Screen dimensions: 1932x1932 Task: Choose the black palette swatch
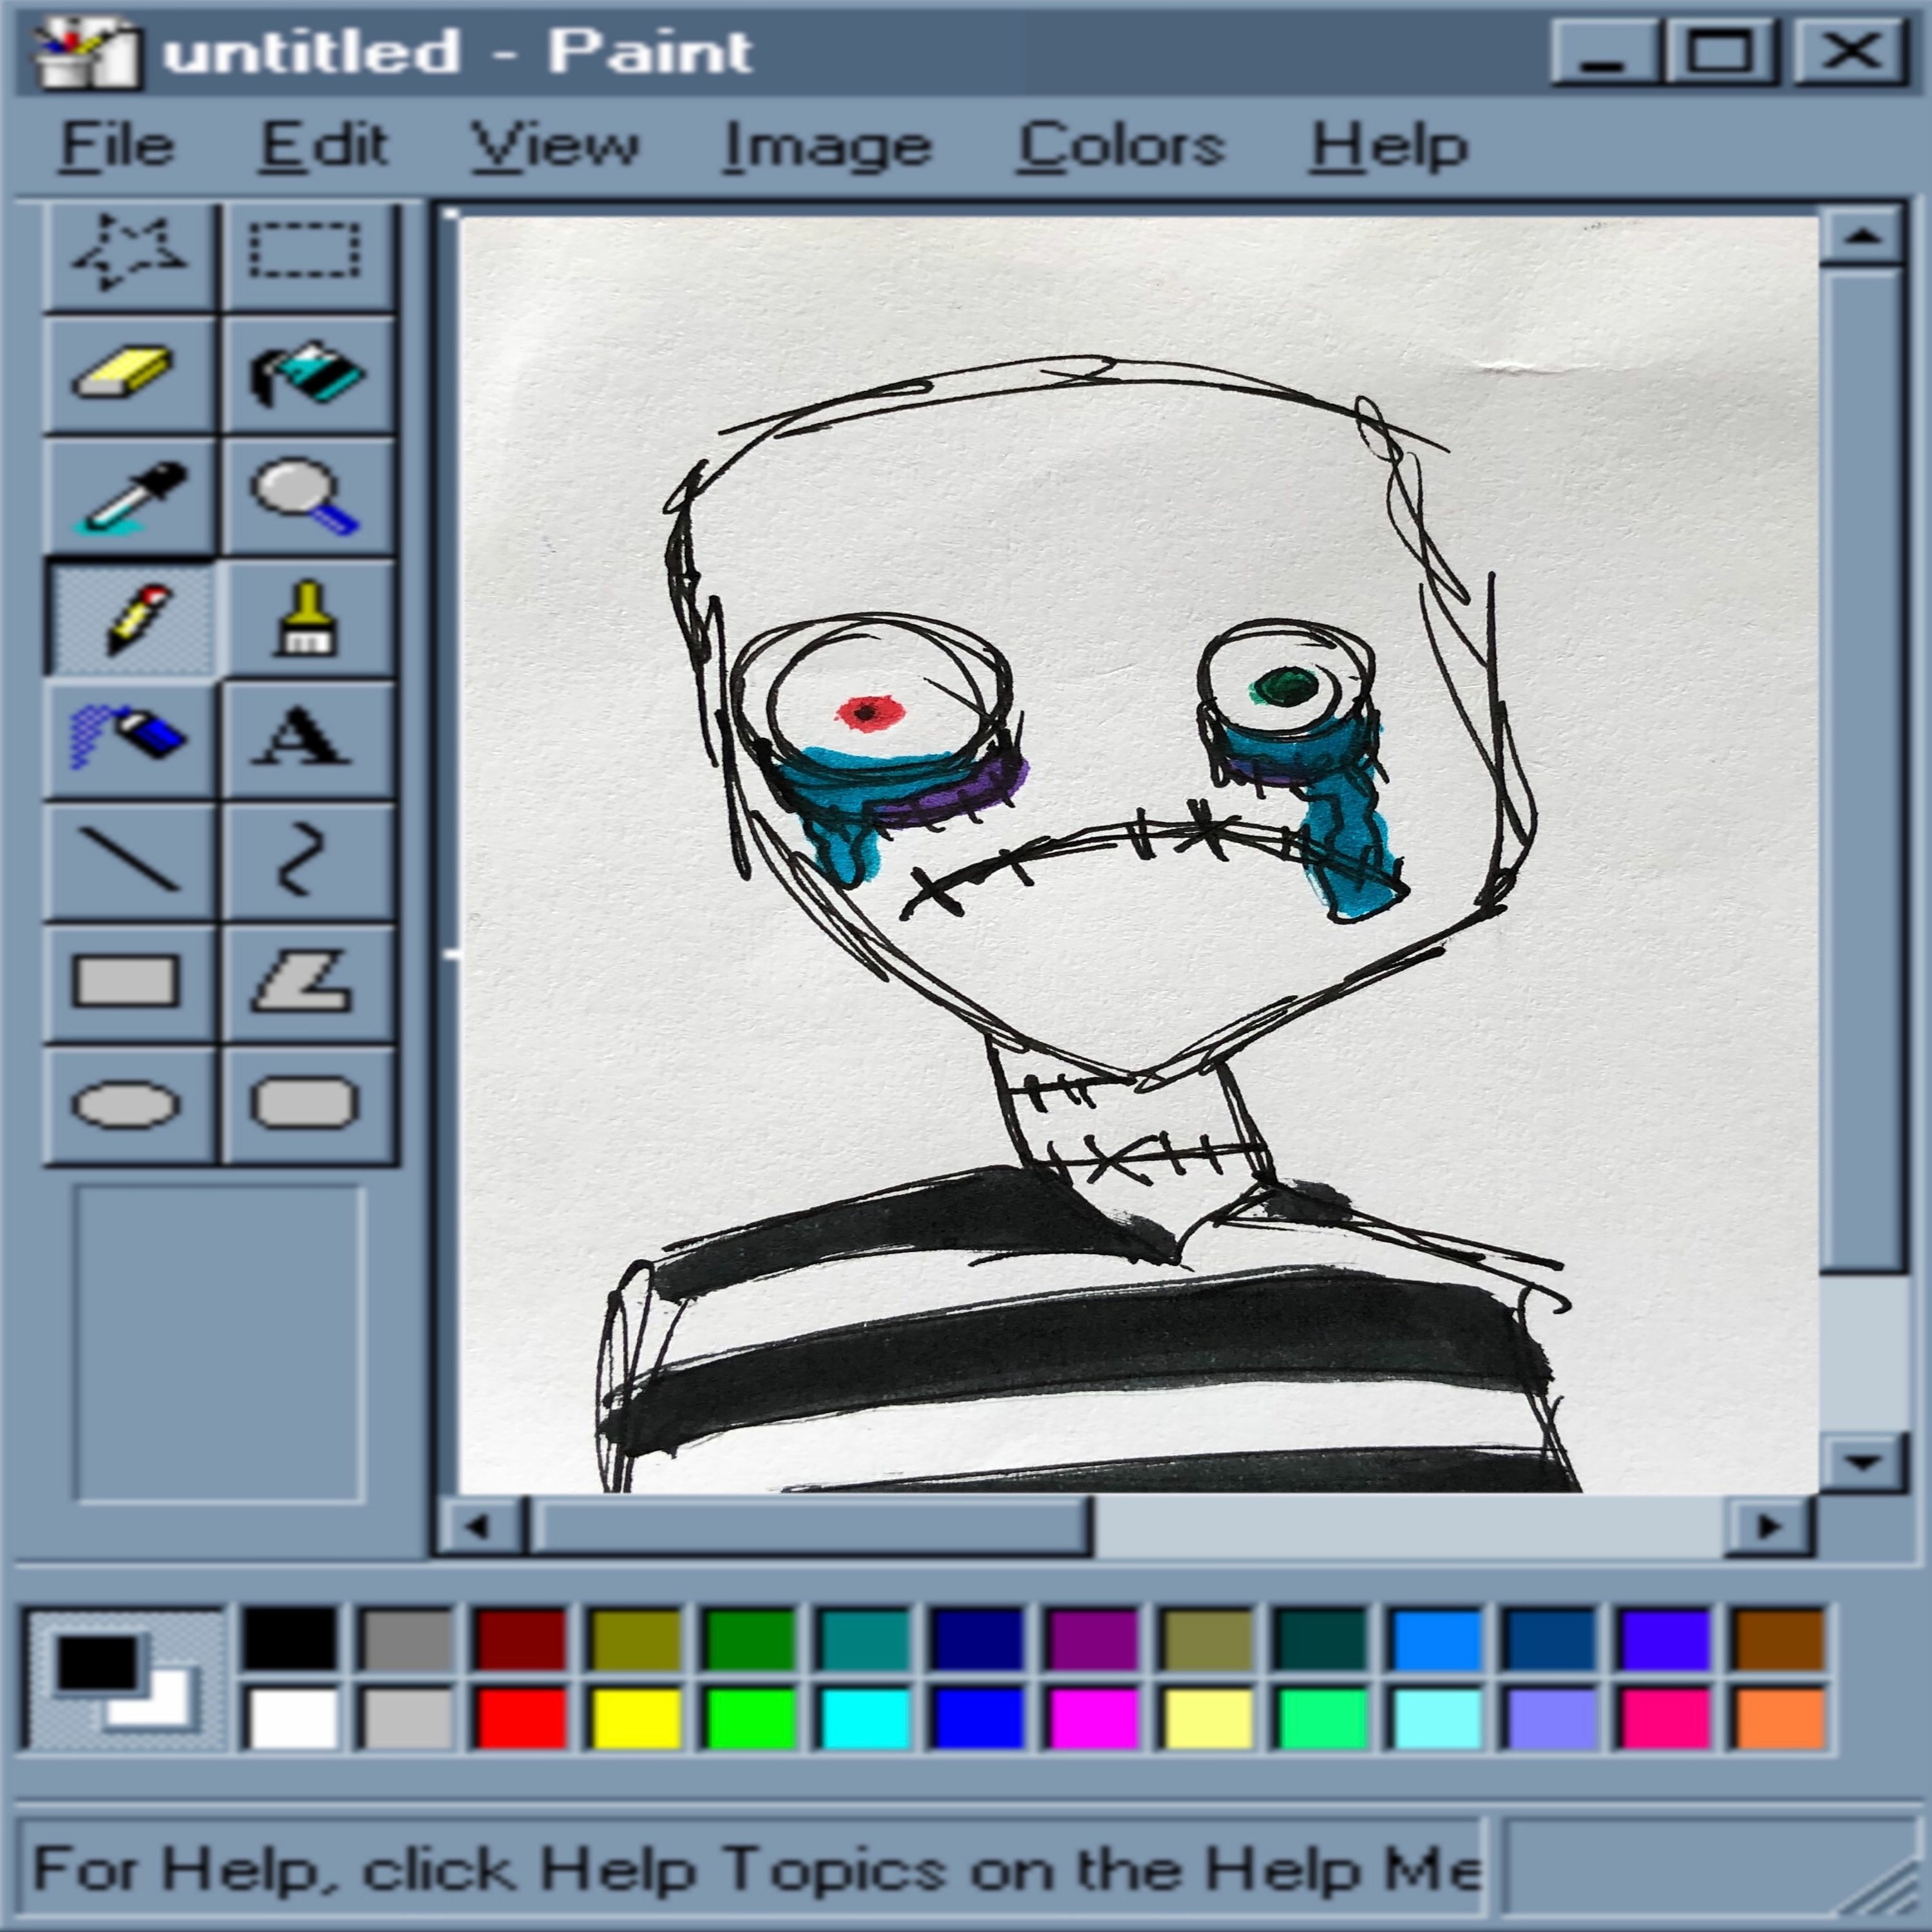(291, 1638)
